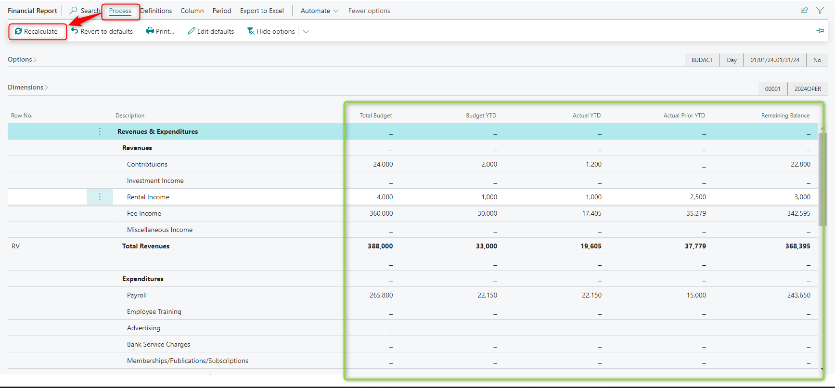Open the Column menu
Image resolution: width=835 pixels, height=388 pixels.
(x=192, y=11)
